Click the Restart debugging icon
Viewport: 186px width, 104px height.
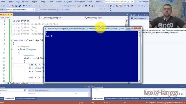click(x=92, y=6)
